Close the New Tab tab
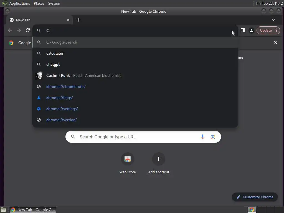 pos(68,20)
